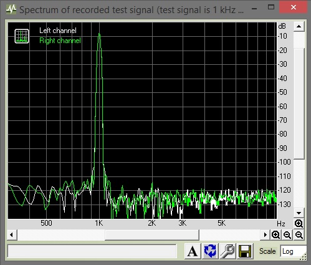Image resolution: width=311 pixels, height=265 pixels.
Task: Click the horizontal scrollbar right arrow
Action: pos(266,235)
